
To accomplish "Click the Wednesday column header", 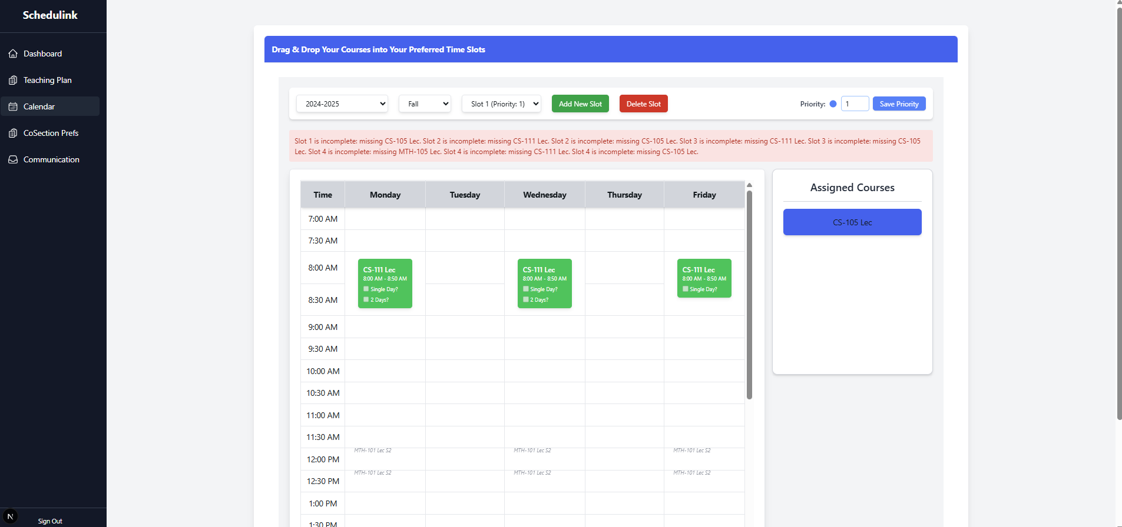I will [545, 195].
